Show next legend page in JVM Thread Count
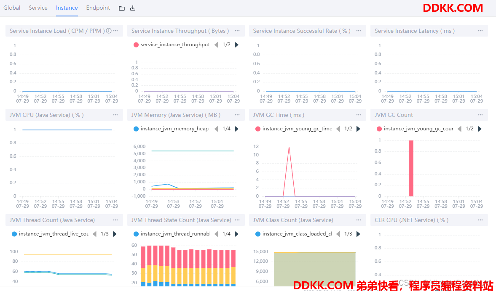The width and height of the screenshot is (496, 291). (x=115, y=234)
